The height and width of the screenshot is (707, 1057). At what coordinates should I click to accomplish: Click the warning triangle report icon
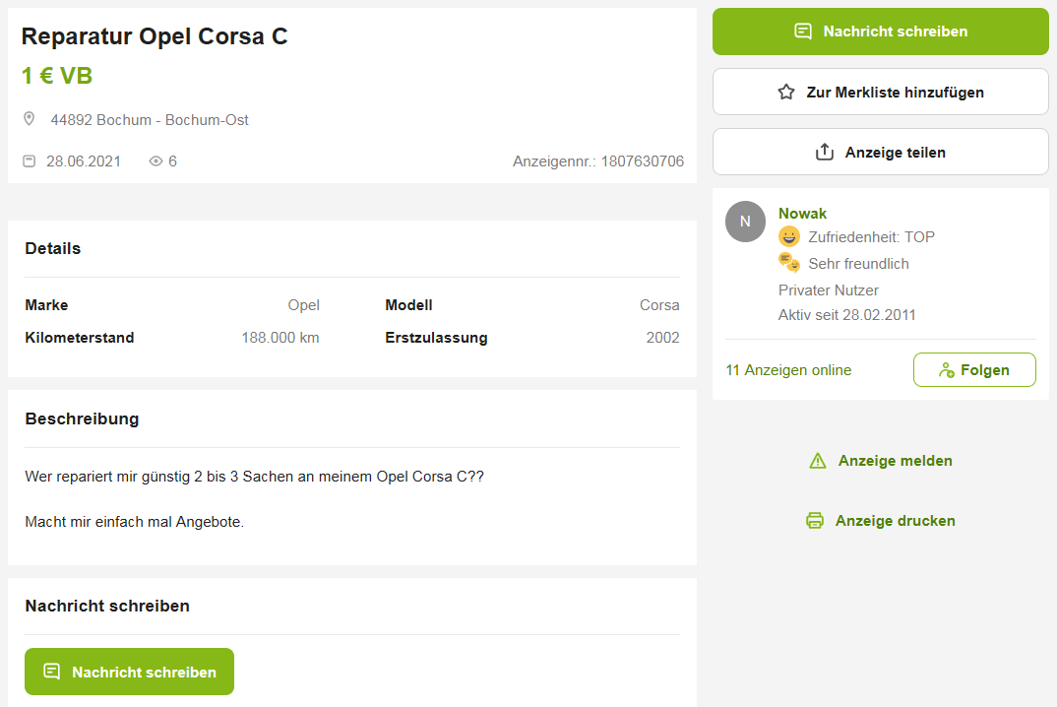[x=817, y=461]
